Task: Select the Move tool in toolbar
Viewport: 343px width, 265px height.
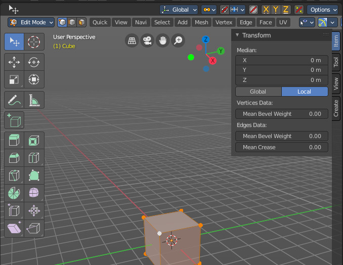Action: [14, 62]
